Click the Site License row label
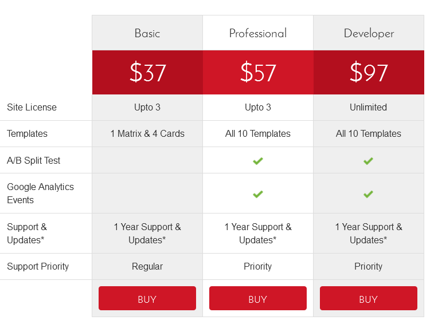Image resolution: width=438 pixels, height=332 pixels. click(32, 108)
